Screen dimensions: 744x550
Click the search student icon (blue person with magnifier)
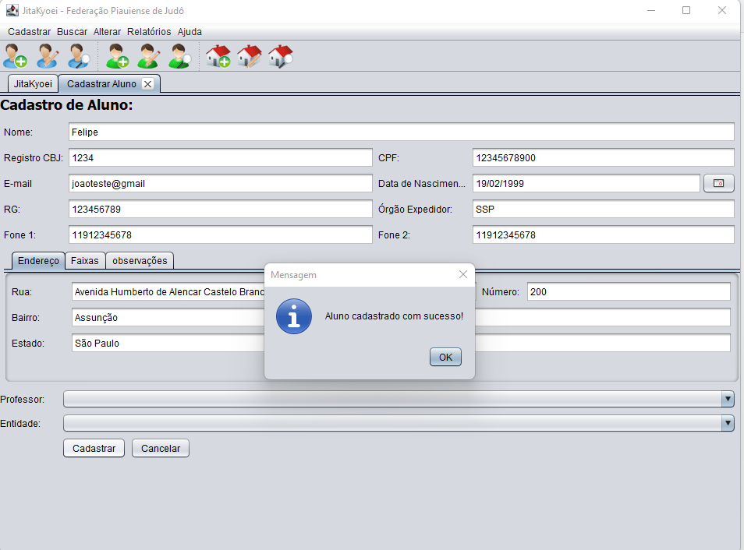click(x=79, y=56)
